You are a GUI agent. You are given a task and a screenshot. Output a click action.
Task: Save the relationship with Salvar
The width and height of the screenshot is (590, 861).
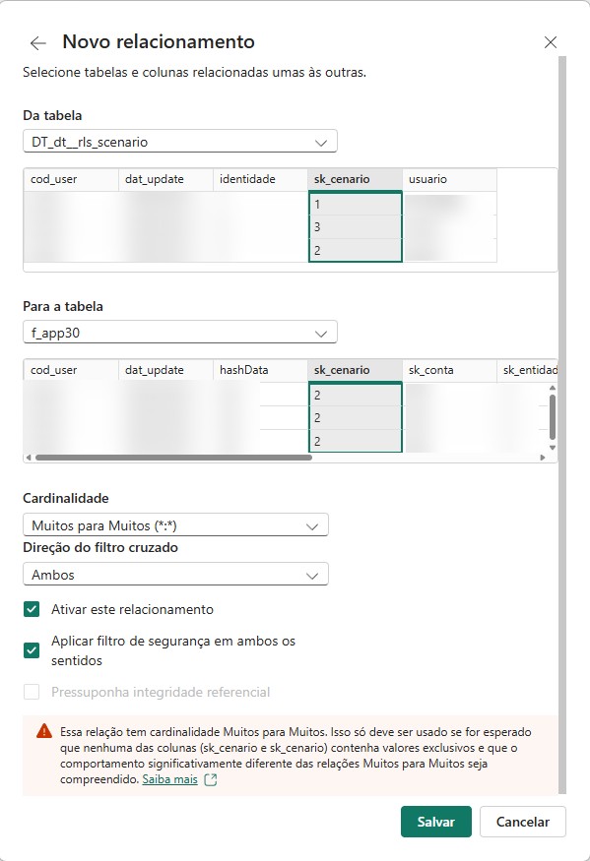[x=436, y=822]
